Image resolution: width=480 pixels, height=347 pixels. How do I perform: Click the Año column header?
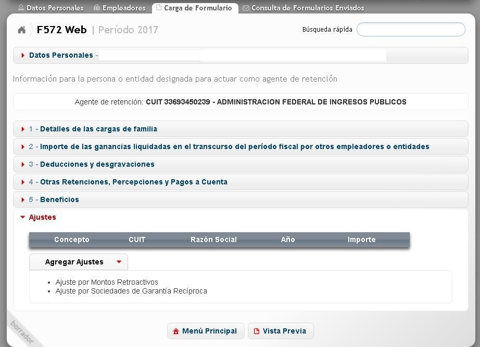[288, 239]
